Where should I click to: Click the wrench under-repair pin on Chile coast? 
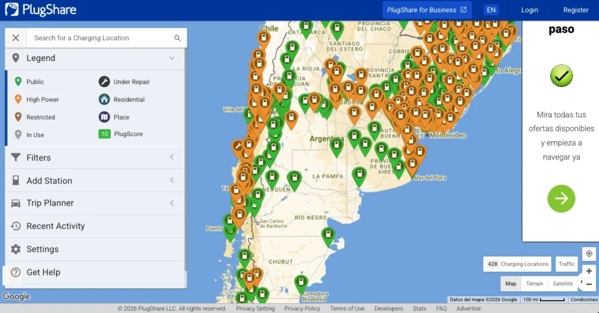tap(239, 148)
